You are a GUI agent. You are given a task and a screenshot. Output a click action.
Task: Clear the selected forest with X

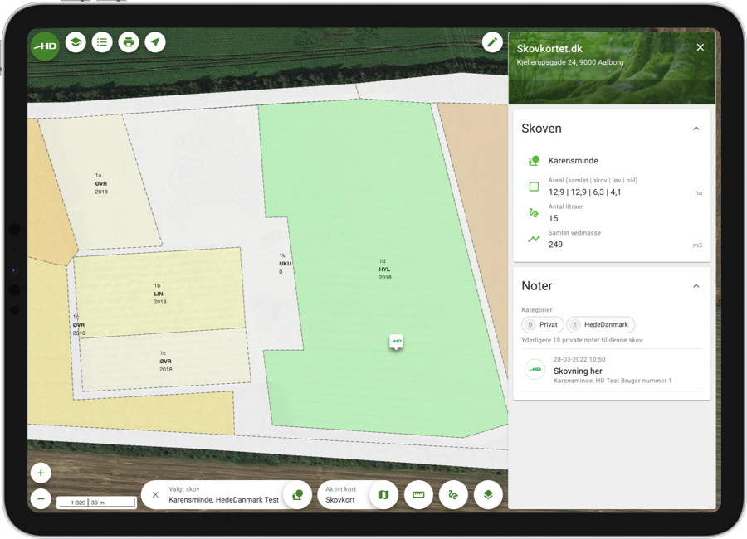click(x=155, y=495)
